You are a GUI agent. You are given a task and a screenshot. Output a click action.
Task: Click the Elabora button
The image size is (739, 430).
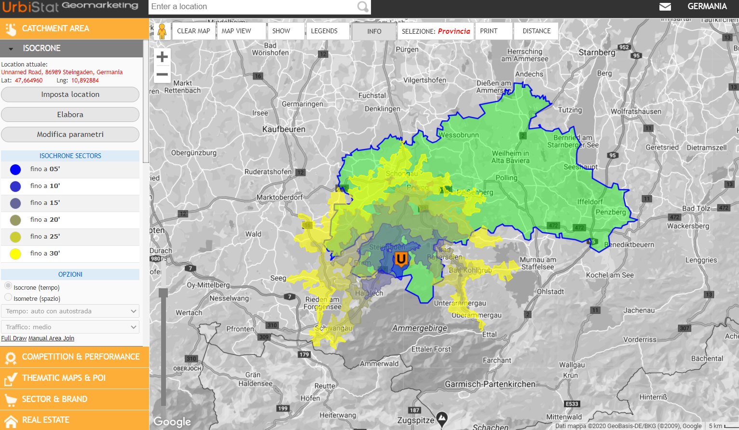pyautogui.click(x=70, y=115)
